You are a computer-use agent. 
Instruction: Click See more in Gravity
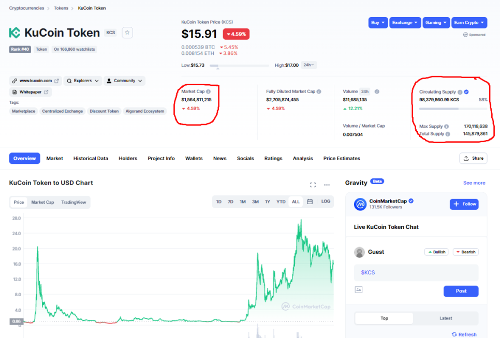pyautogui.click(x=474, y=182)
